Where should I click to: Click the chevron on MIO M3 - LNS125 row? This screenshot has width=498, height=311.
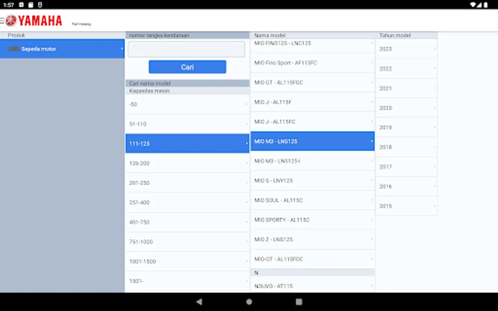coord(371,141)
